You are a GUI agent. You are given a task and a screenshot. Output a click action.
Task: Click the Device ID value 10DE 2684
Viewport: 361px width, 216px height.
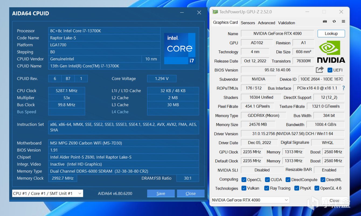click(322, 79)
